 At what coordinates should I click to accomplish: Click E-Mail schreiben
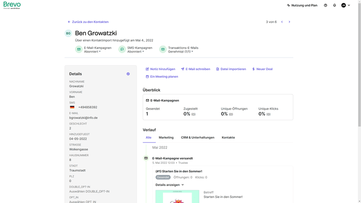[x=196, y=69]
